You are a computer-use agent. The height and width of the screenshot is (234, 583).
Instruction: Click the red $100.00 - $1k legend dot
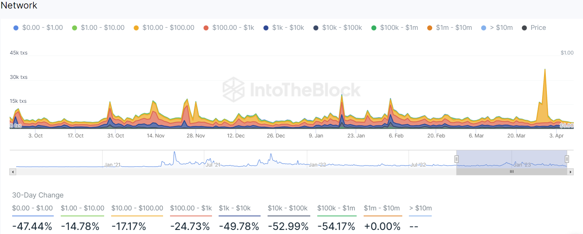206,28
